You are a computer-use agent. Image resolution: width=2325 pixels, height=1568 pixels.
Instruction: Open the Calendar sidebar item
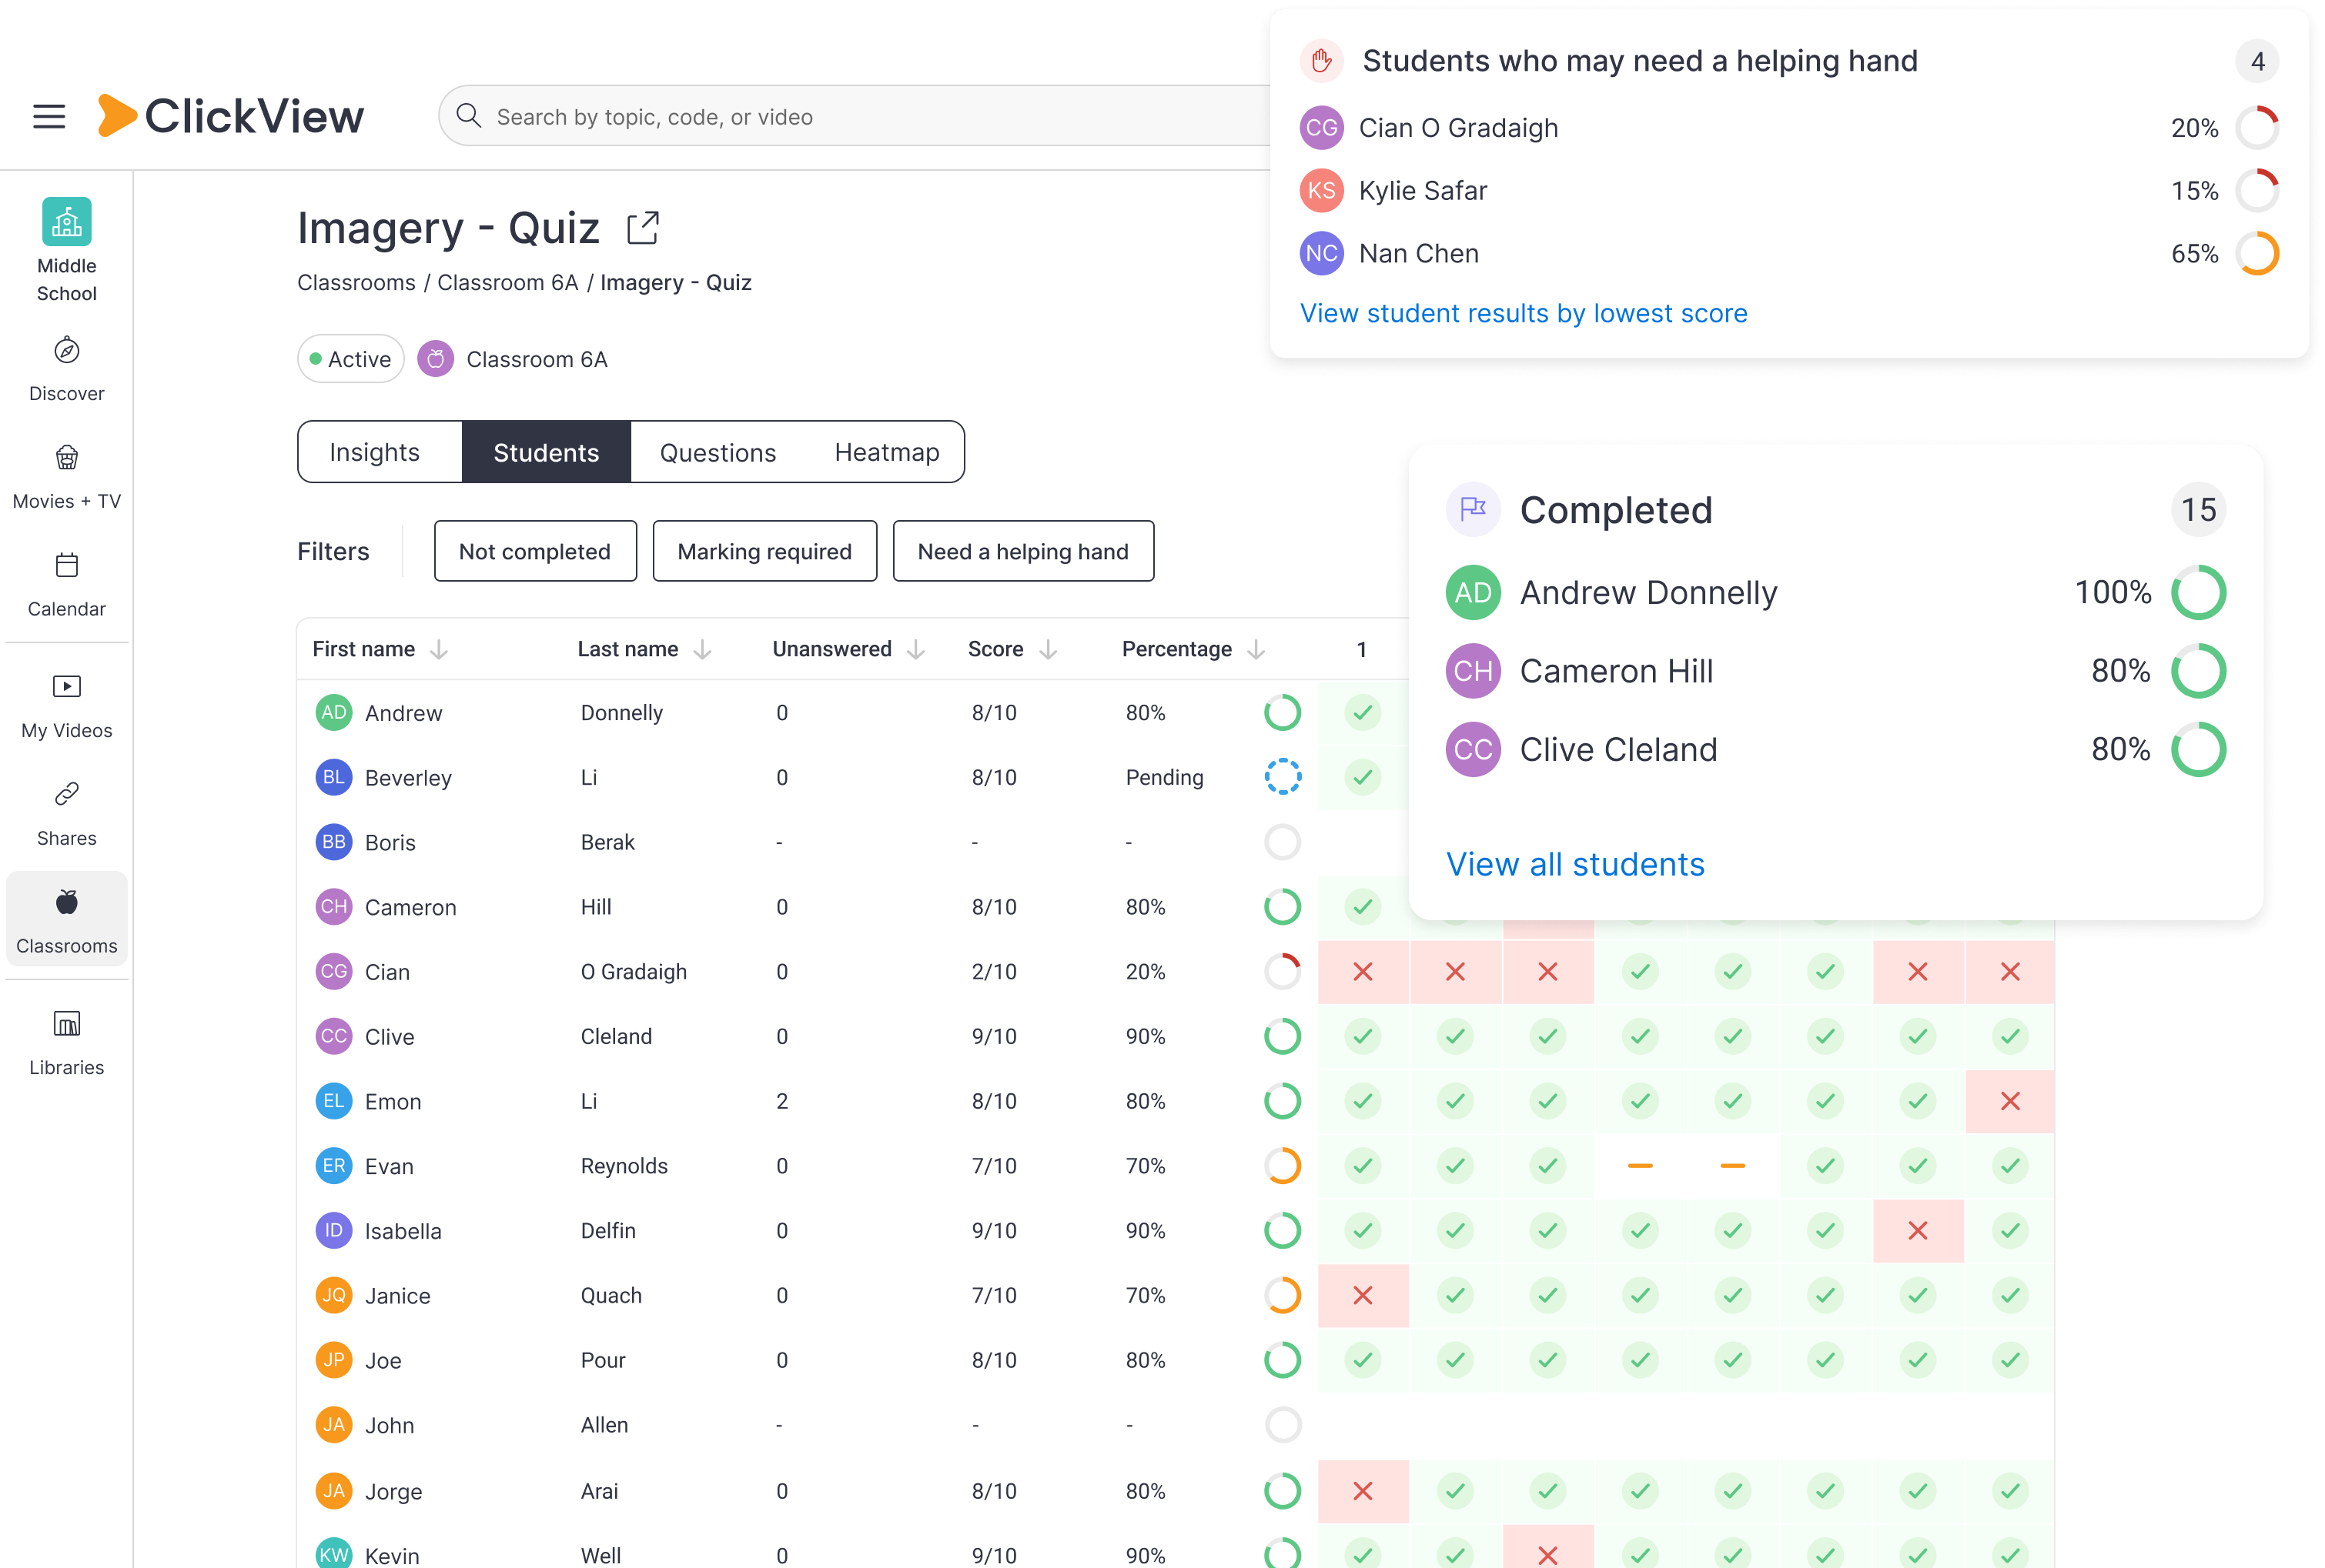[x=66, y=585]
